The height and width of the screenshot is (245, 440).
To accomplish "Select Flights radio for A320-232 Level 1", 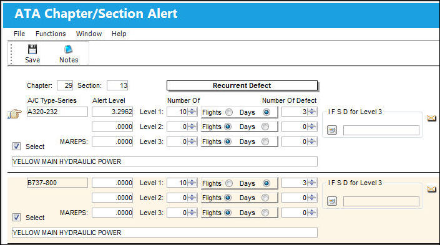I will click(229, 112).
